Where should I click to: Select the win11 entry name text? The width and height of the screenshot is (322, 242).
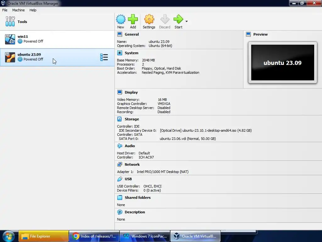point(23,37)
